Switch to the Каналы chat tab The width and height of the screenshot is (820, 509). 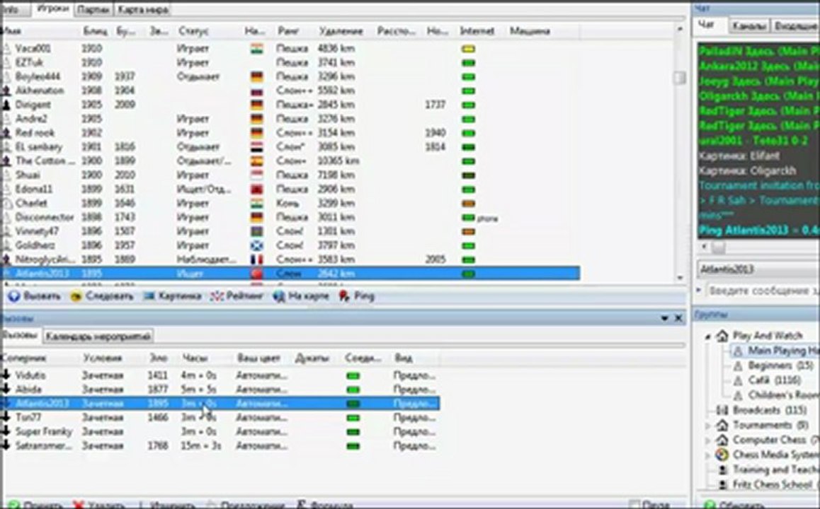click(749, 25)
